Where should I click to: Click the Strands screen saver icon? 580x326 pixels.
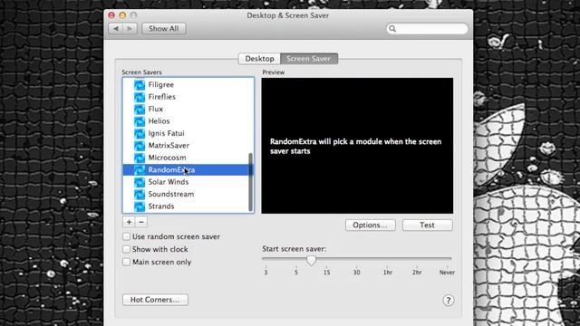tap(140, 206)
